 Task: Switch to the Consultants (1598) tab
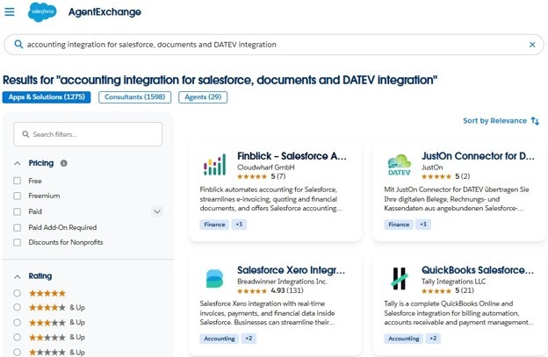(x=135, y=97)
